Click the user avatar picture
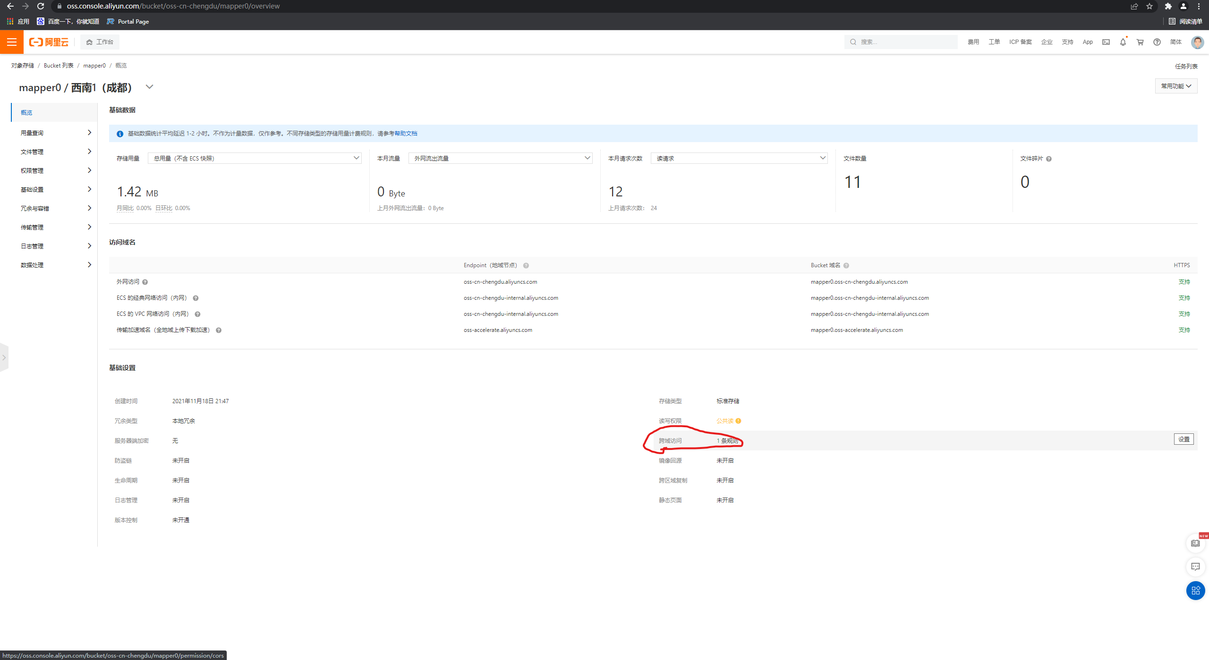The height and width of the screenshot is (660, 1209). click(x=1197, y=42)
